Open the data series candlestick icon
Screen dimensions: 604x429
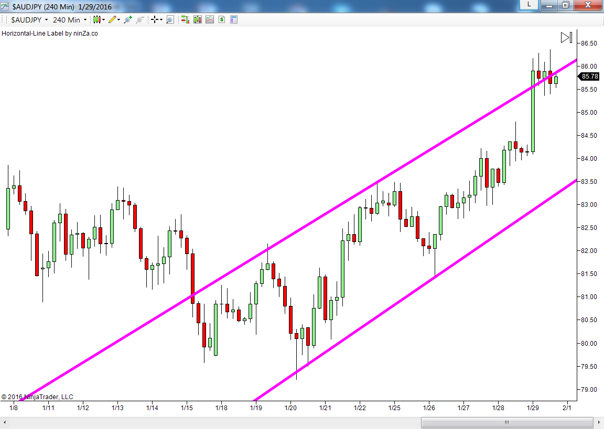pyautogui.click(x=198, y=19)
